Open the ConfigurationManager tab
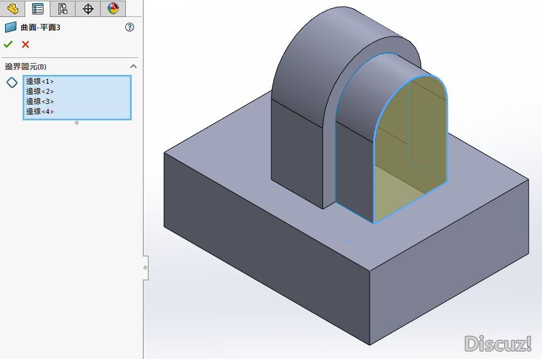 click(62, 9)
